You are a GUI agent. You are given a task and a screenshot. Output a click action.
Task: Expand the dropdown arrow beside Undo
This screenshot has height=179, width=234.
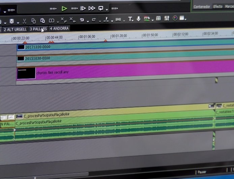coord(87,22)
